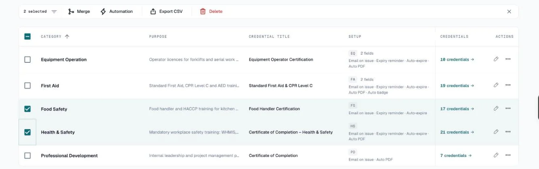The width and height of the screenshot is (539, 169).
Task: Select the 'Food Safety' category name
Action: (x=54, y=109)
